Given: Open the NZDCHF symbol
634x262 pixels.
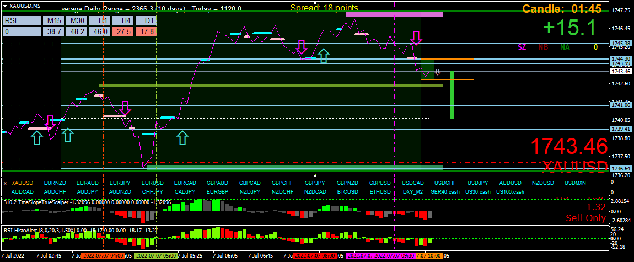Looking at the screenshot, I should [x=282, y=191].
